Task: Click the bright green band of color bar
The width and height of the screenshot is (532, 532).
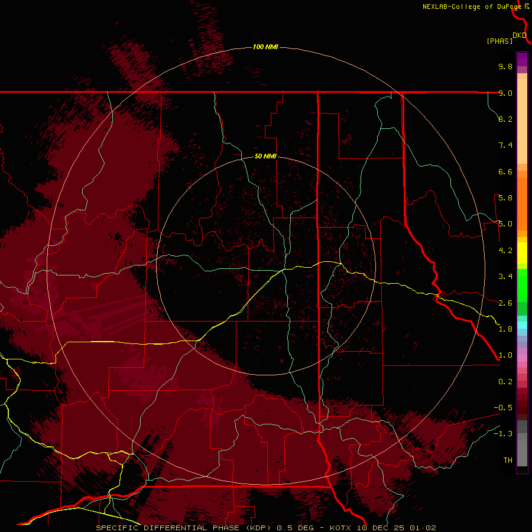Action: [x=522, y=285]
